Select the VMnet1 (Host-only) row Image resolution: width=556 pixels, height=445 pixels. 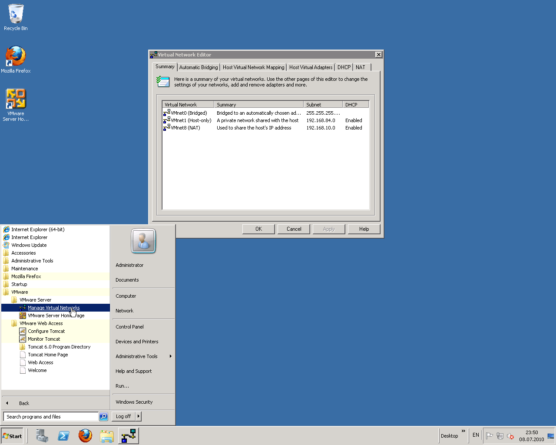(x=265, y=120)
